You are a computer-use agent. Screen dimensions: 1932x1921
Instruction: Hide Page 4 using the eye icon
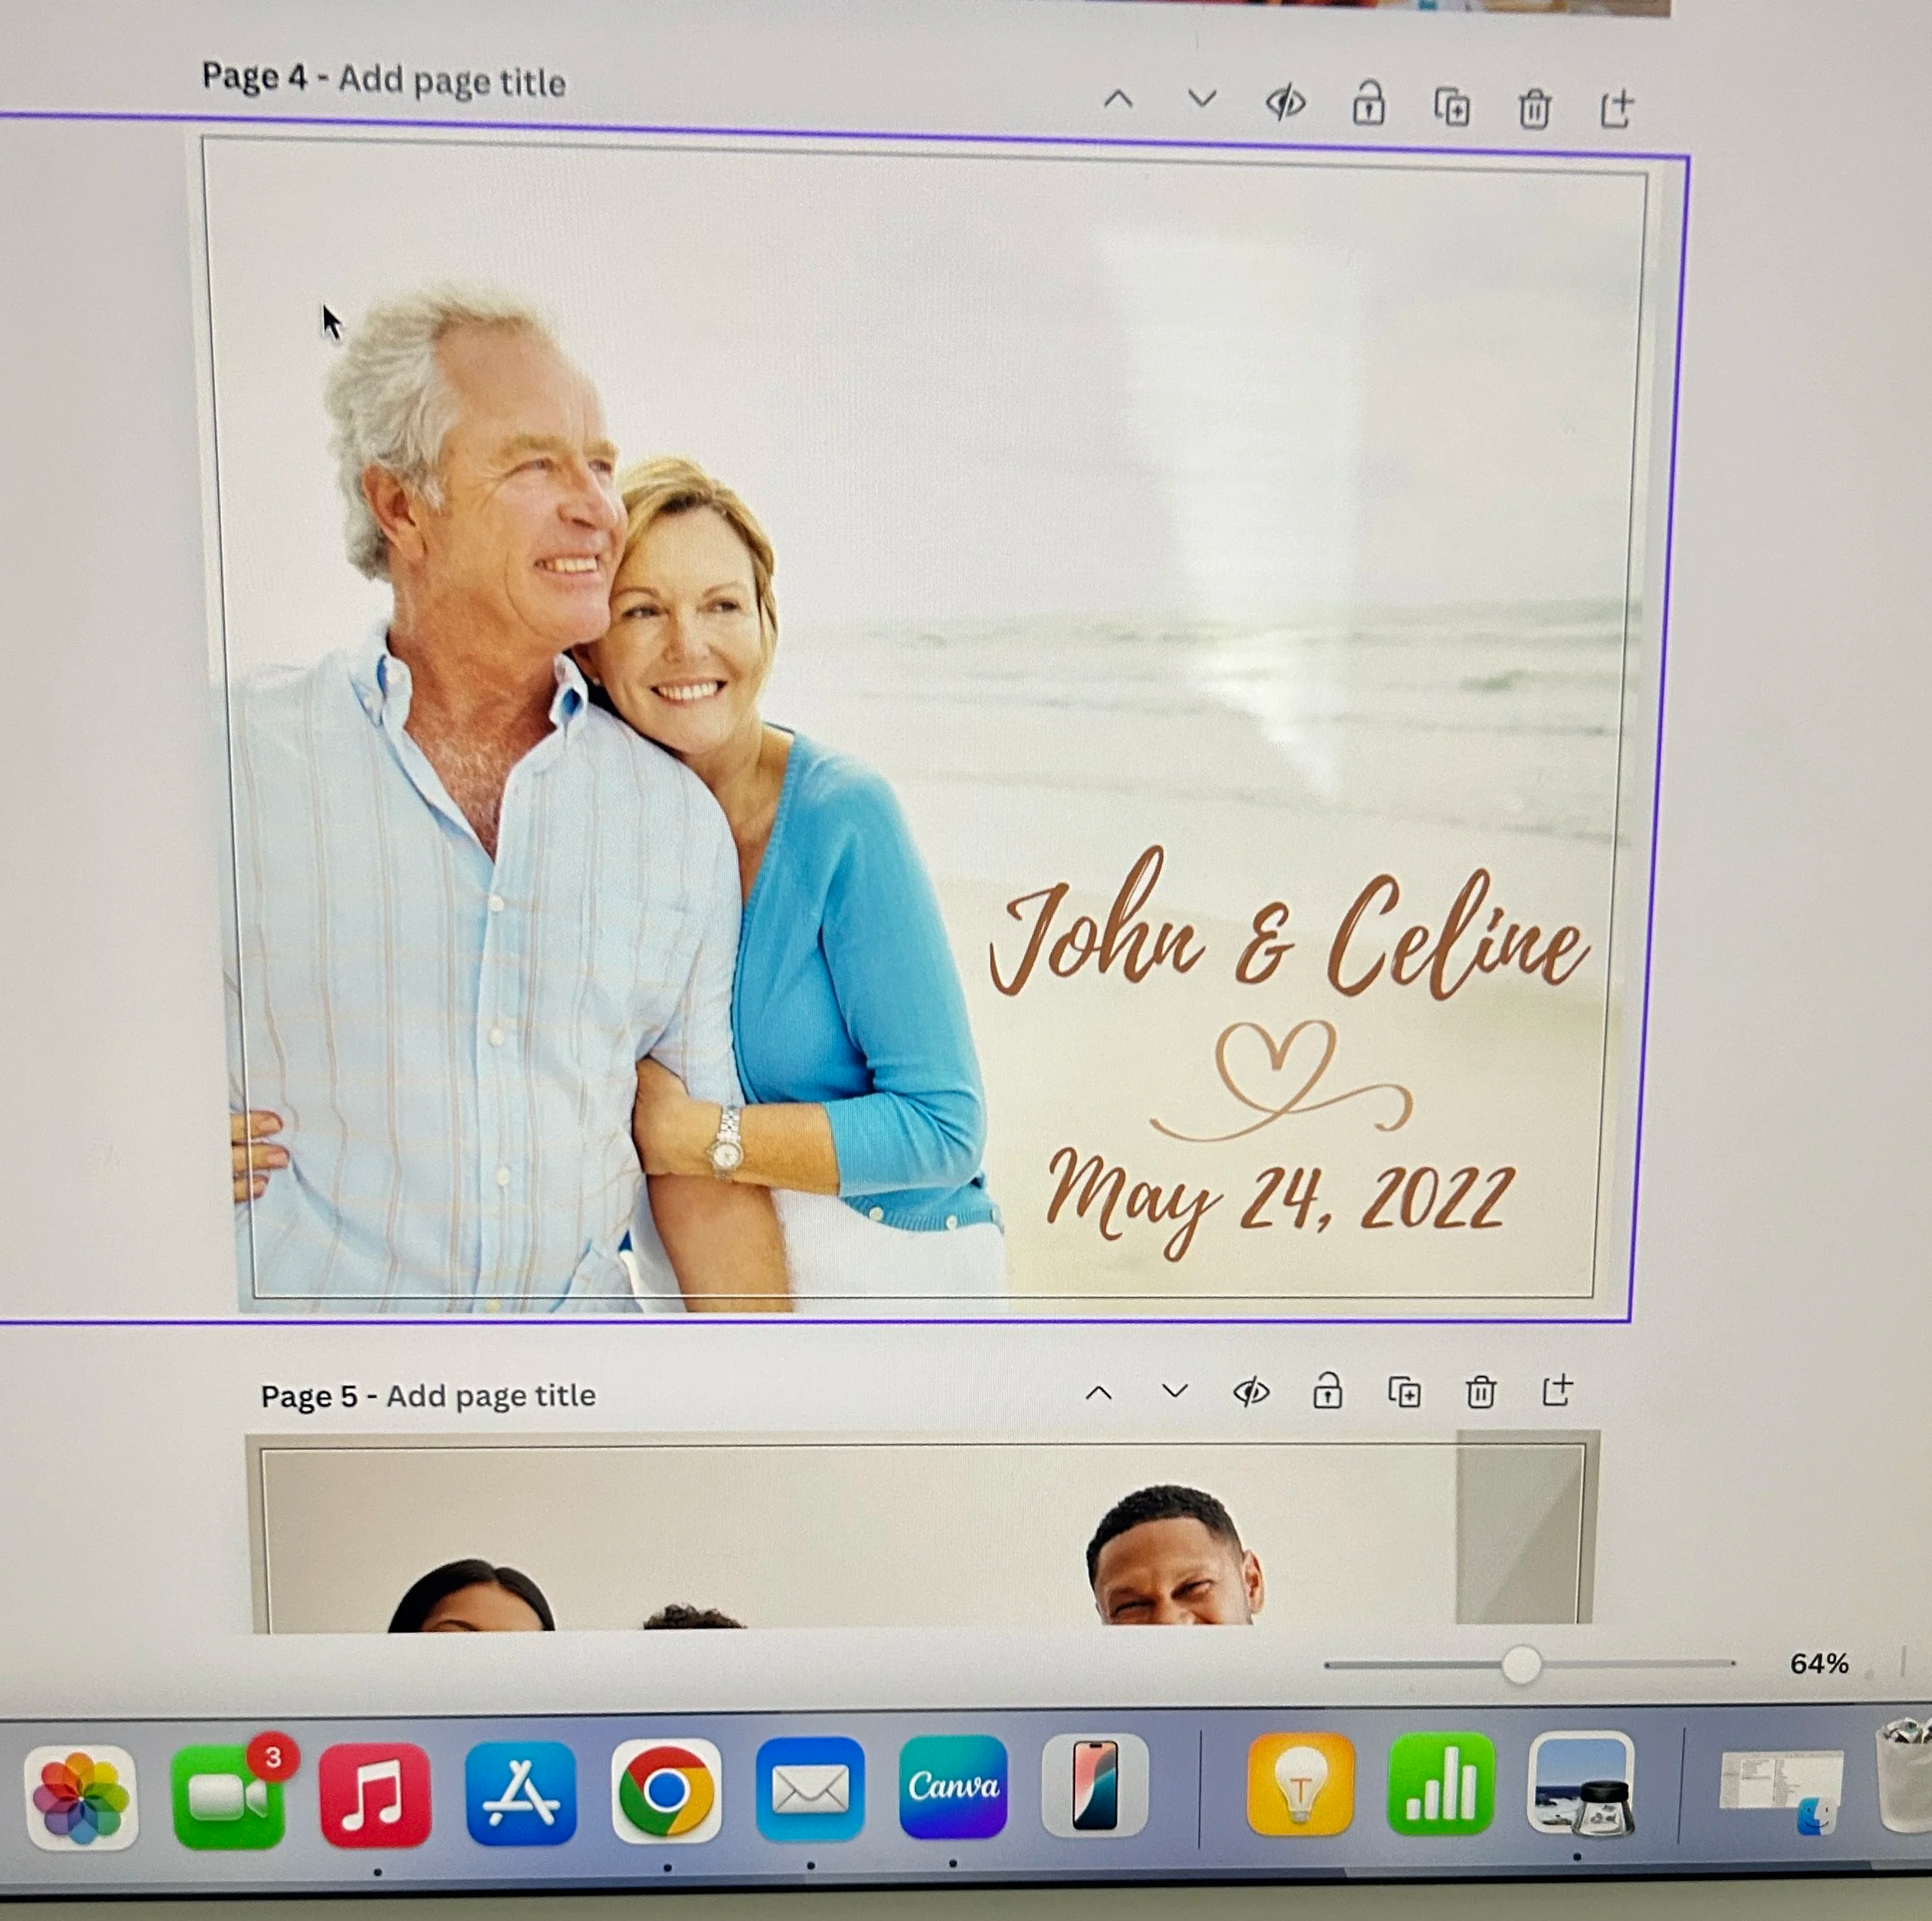point(1285,102)
